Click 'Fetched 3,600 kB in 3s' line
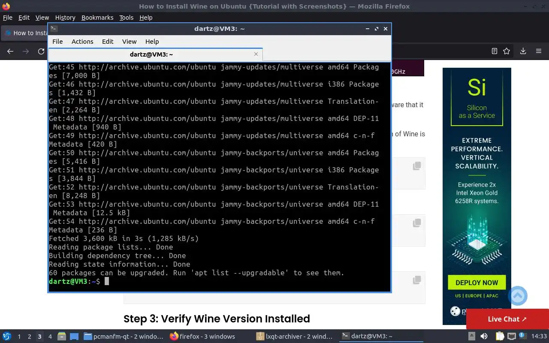This screenshot has width=549, height=343. tap(124, 238)
